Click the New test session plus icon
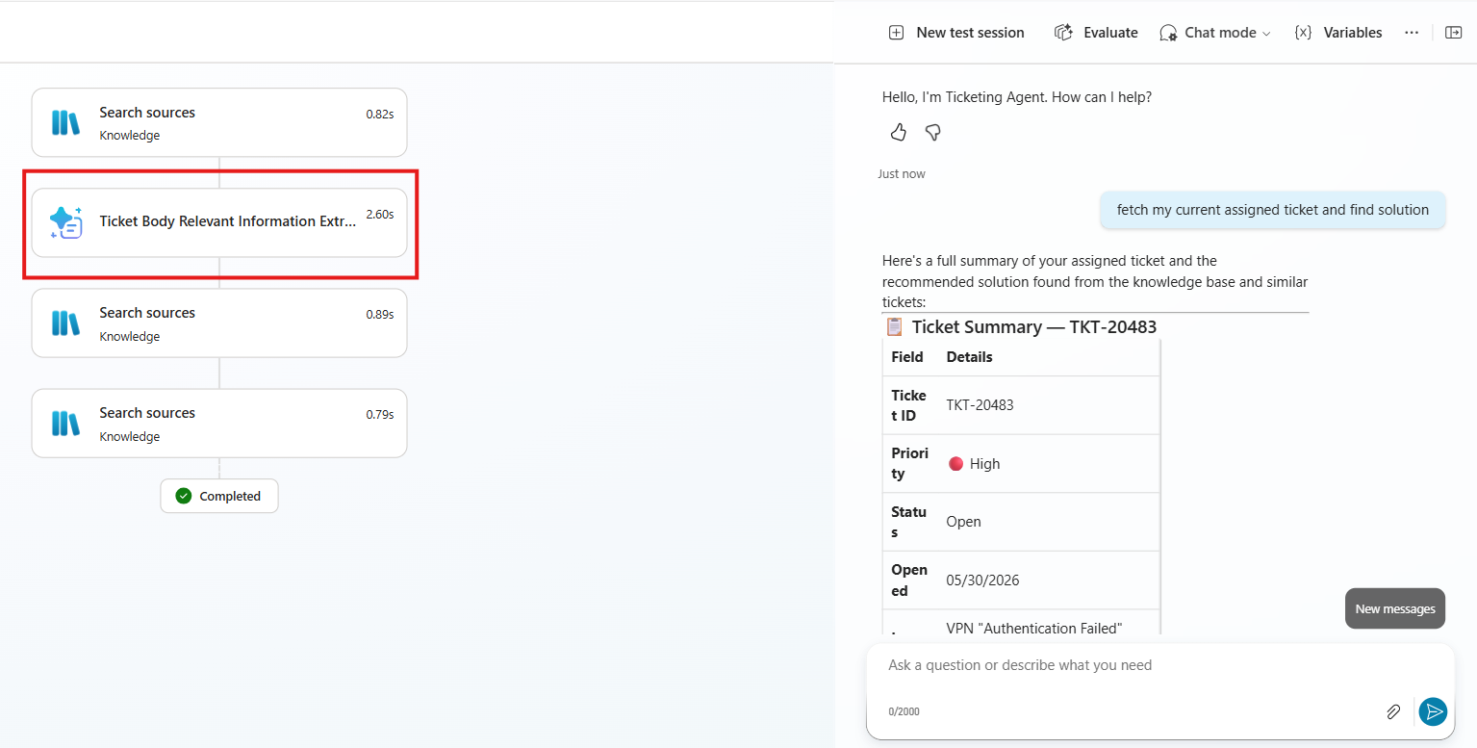1477x748 pixels. point(896,33)
